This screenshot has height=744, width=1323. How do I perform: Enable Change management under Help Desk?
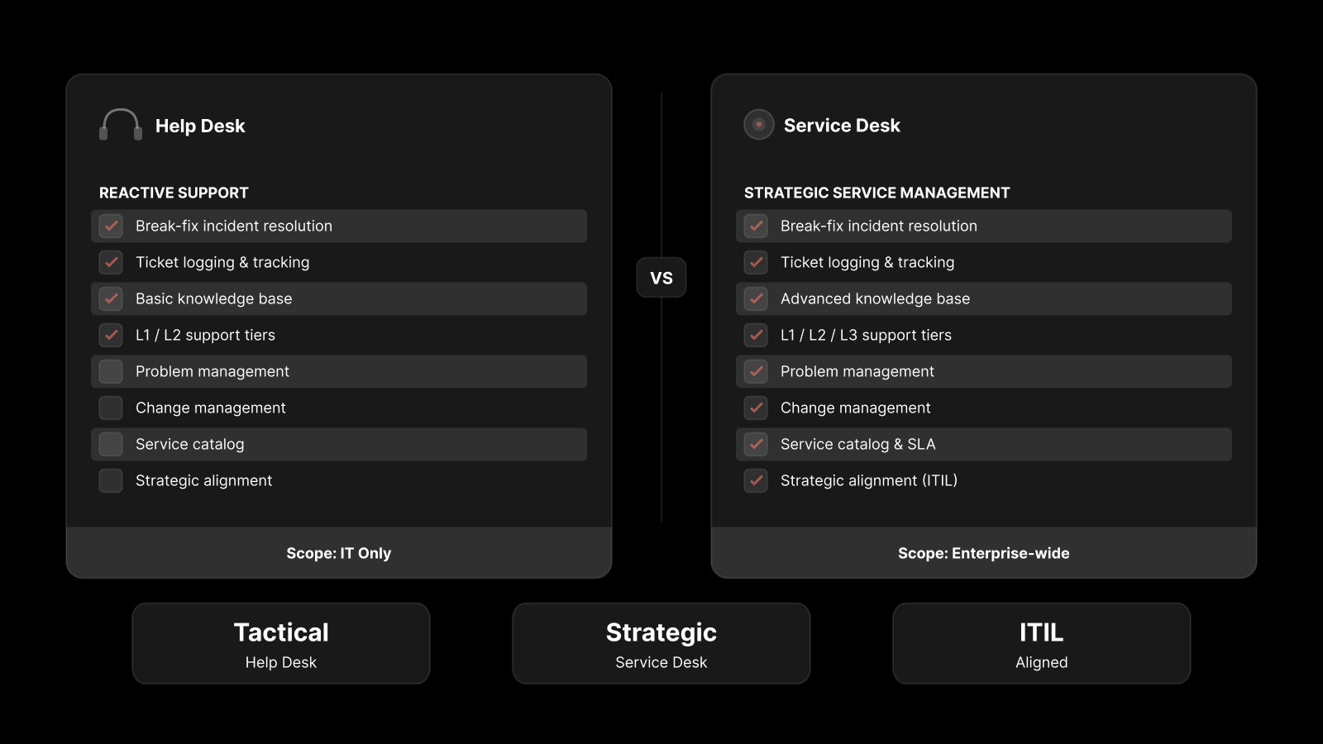(111, 408)
